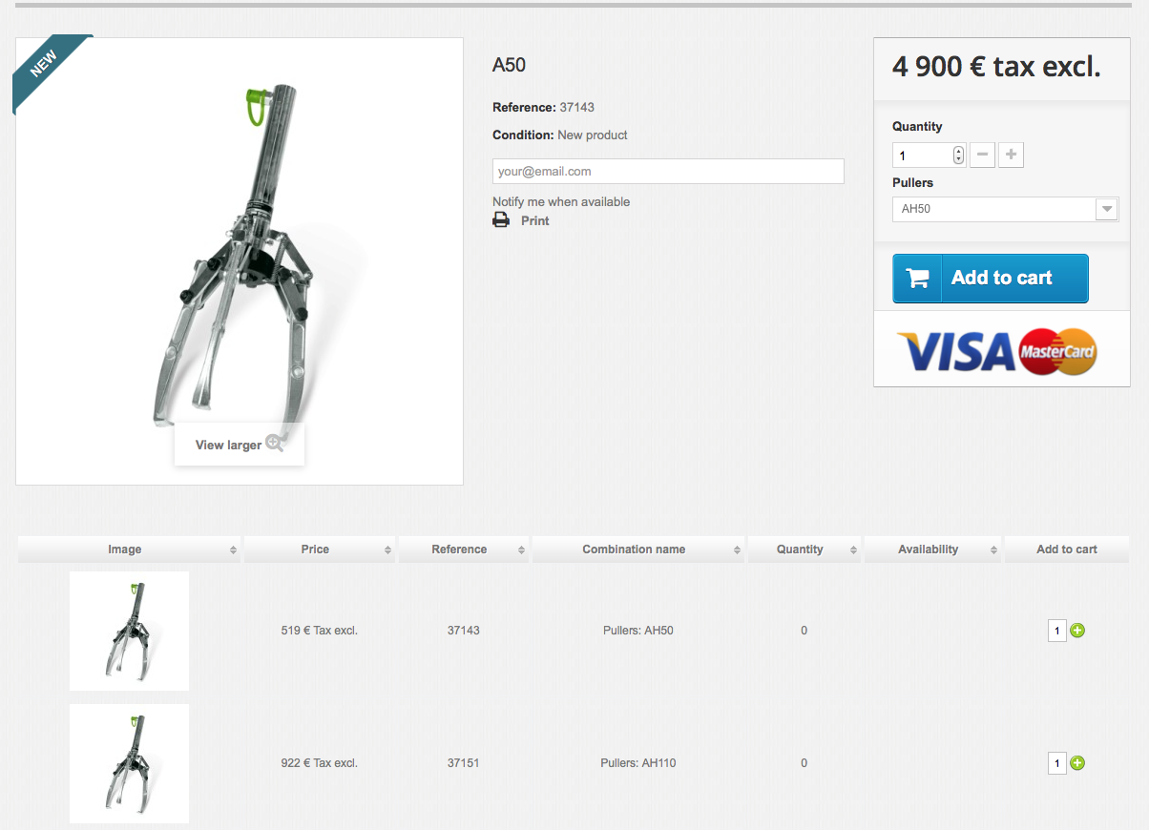The height and width of the screenshot is (830, 1149).
Task: Click the shopping cart icon on Add to cart
Action: click(917, 279)
